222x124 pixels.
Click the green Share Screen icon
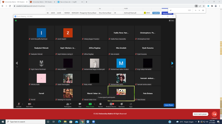point(90,104)
